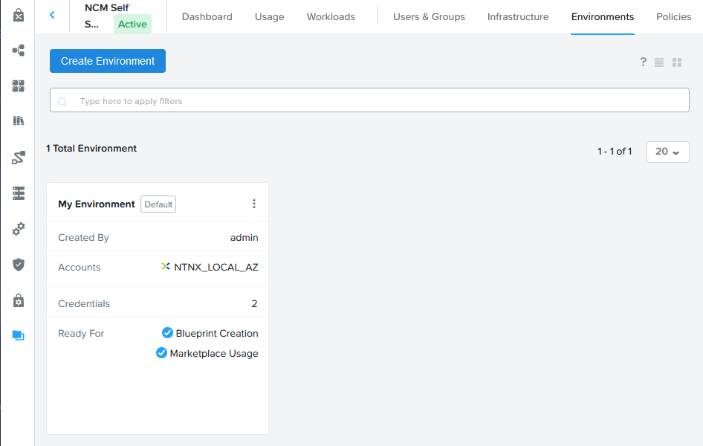Open the Library sidebar icon

tap(18, 121)
